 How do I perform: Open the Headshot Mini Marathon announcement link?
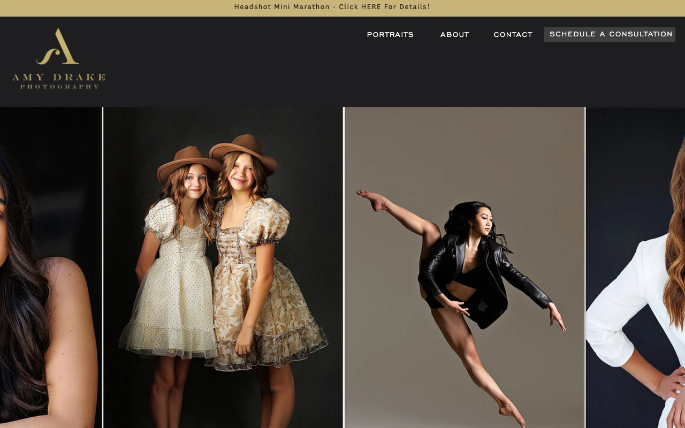click(332, 7)
